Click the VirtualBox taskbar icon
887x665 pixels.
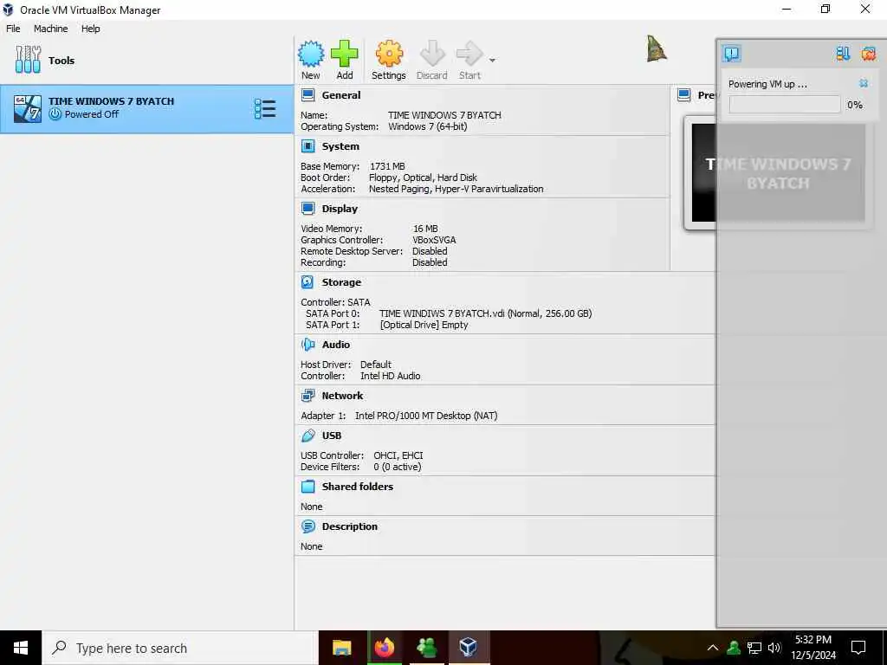coord(469,648)
